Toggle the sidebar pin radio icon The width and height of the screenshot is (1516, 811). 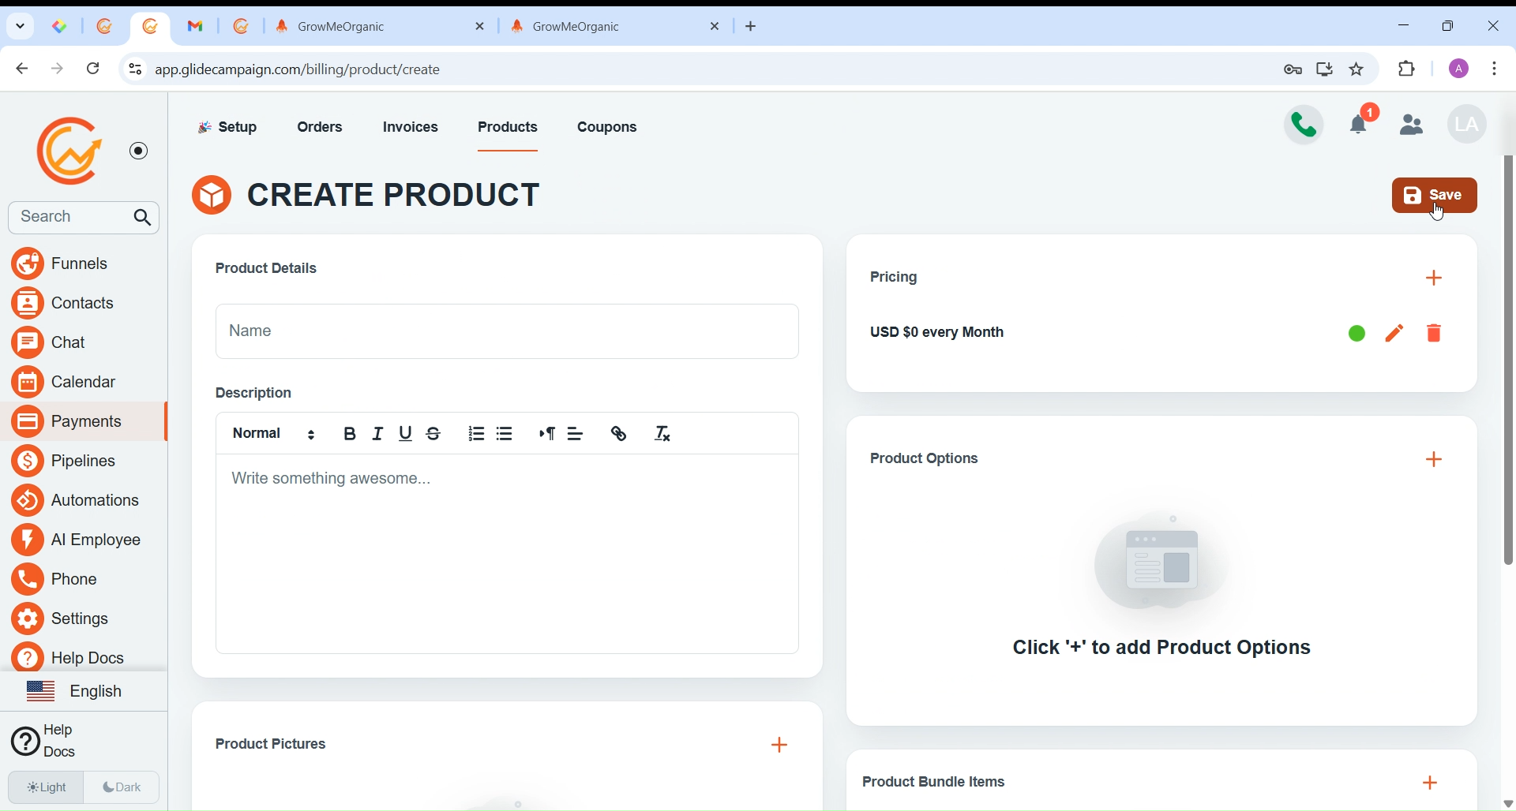139,151
